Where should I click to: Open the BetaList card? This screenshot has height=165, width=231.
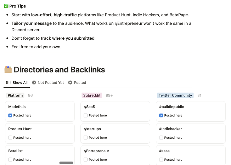(40, 155)
